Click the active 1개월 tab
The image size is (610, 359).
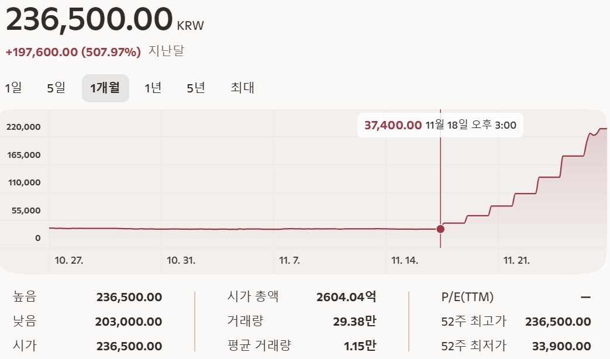(105, 88)
